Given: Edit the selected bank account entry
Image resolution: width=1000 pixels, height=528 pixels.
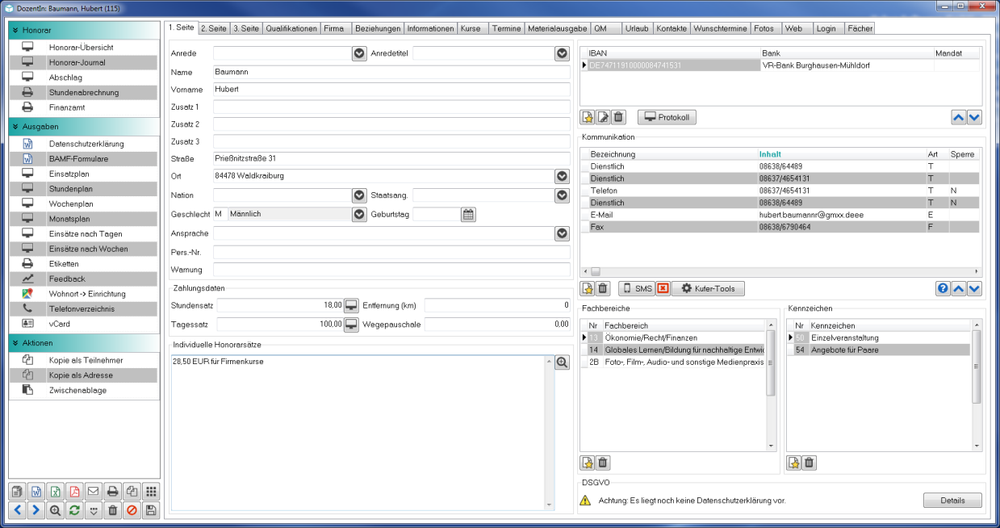Looking at the screenshot, I should pos(603,118).
